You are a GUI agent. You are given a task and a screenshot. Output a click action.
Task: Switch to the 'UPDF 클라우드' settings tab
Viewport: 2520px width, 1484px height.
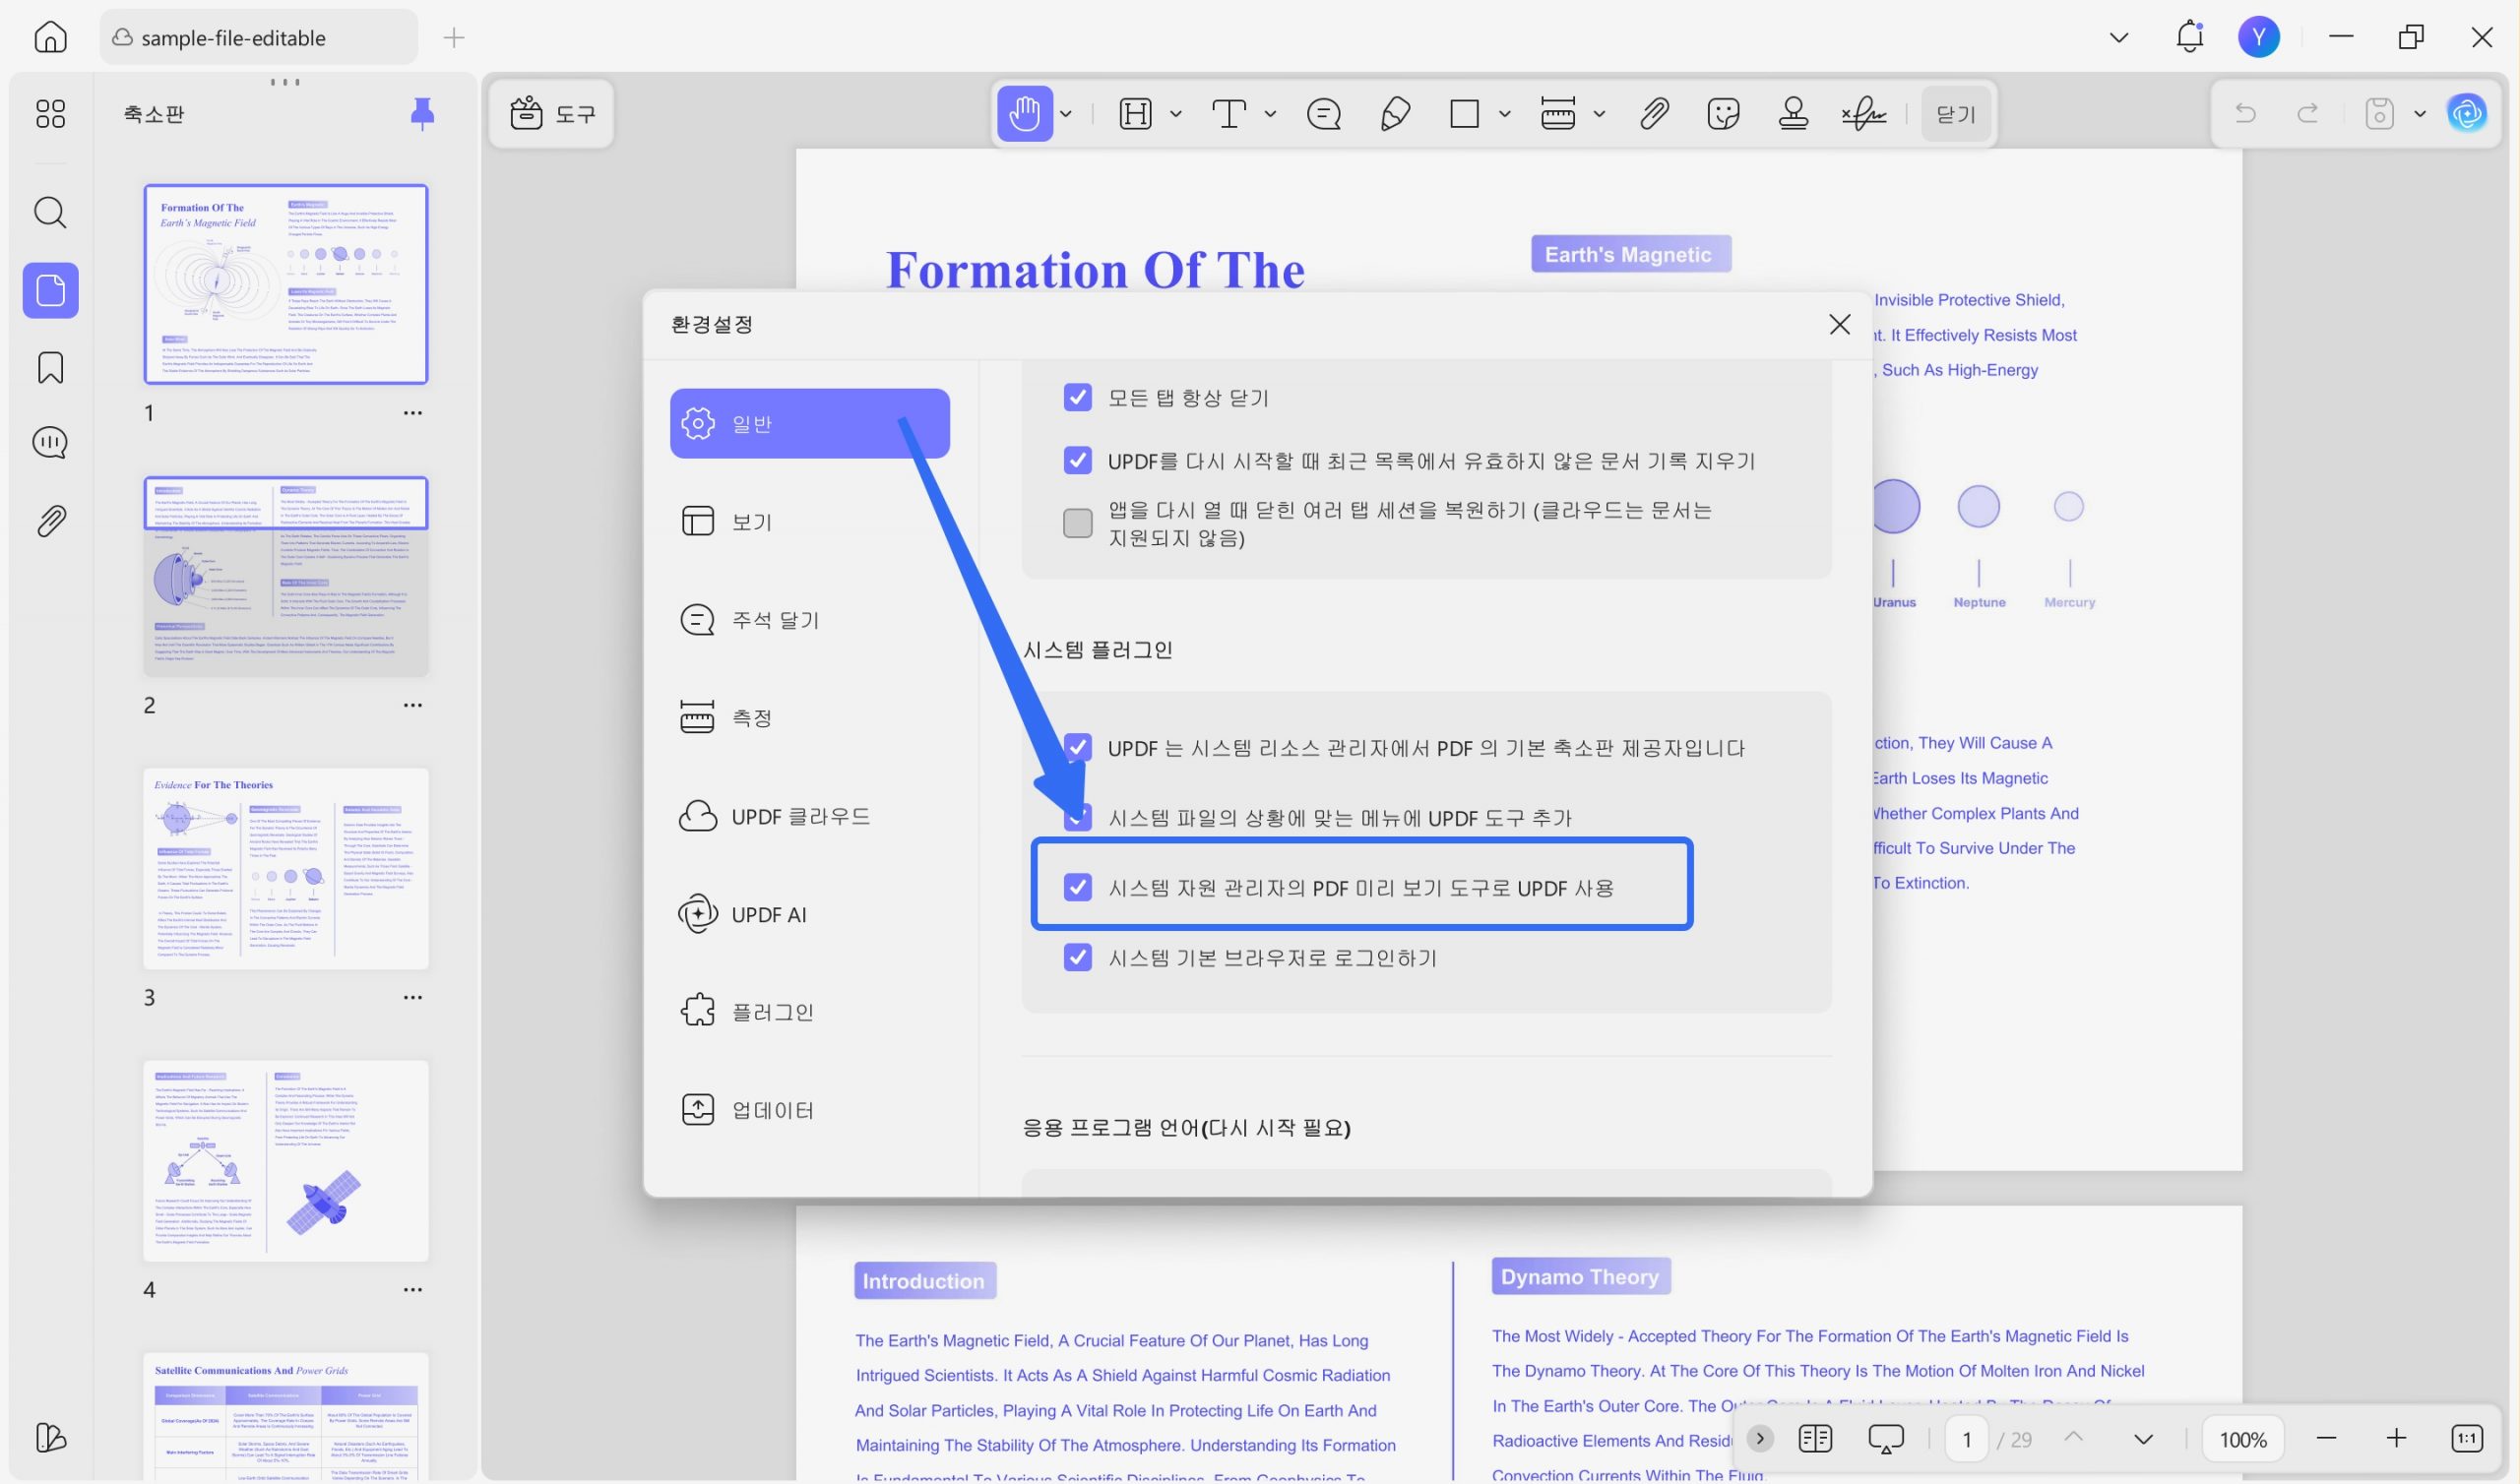coord(810,816)
